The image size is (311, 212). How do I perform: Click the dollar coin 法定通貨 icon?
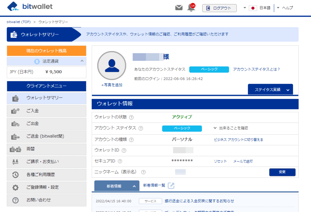click(x=37, y=61)
